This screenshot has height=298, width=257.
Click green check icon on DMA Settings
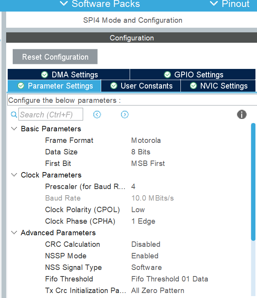tap(45, 75)
